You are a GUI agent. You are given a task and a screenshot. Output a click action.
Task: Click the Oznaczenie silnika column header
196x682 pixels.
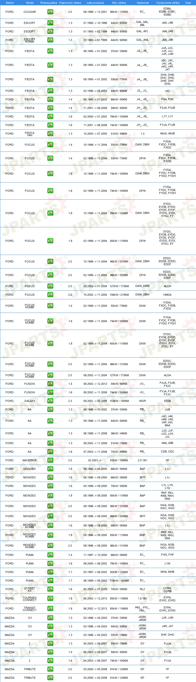[x=168, y=3]
